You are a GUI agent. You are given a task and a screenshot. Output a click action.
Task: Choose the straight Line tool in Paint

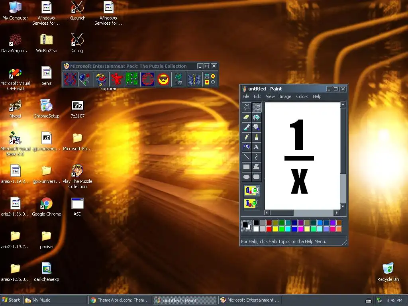pyautogui.click(x=246, y=157)
